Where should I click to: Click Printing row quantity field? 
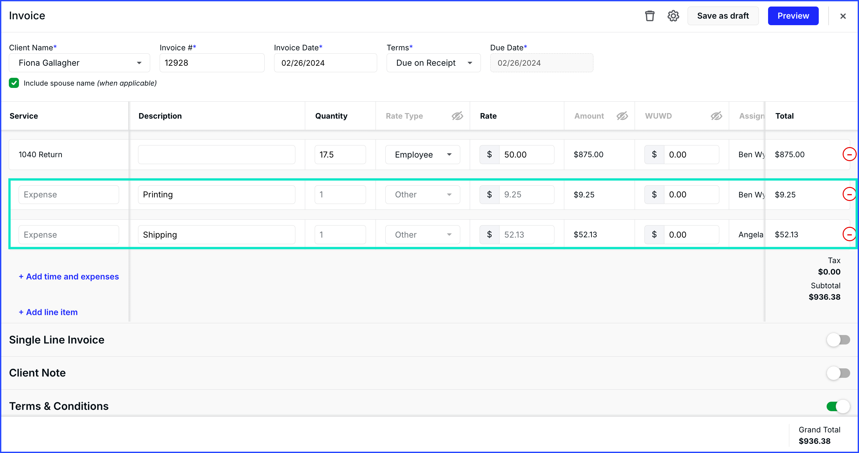coord(340,194)
